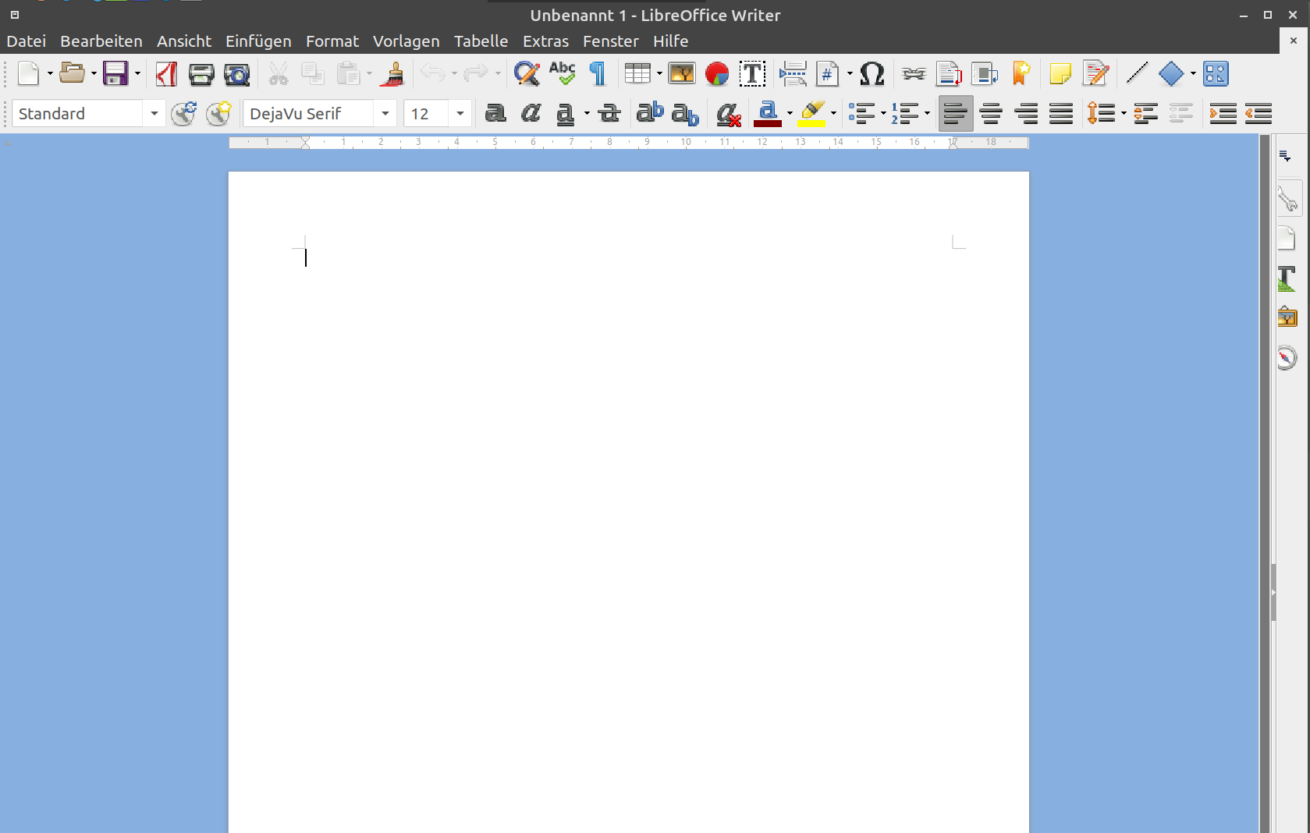The height and width of the screenshot is (833, 1310).
Task: Insert a chart into the document
Action: click(715, 74)
